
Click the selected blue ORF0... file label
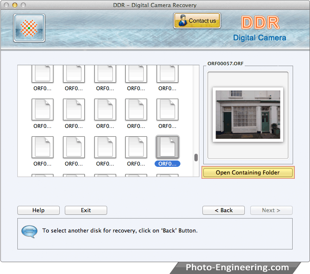point(167,164)
